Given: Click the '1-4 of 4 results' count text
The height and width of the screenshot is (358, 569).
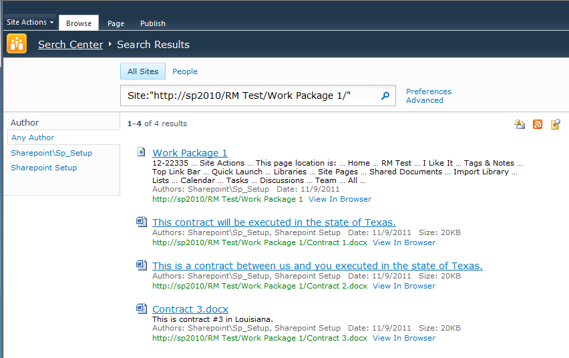Looking at the screenshot, I should click(x=157, y=124).
